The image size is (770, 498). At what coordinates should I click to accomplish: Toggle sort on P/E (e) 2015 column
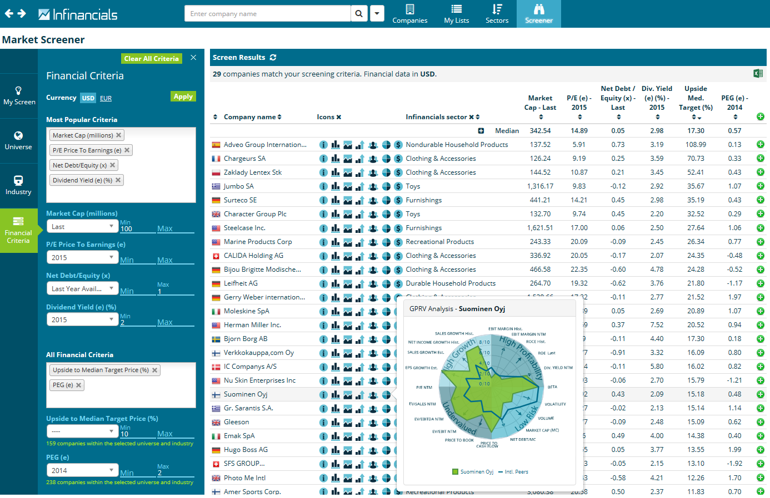[579, 117]
